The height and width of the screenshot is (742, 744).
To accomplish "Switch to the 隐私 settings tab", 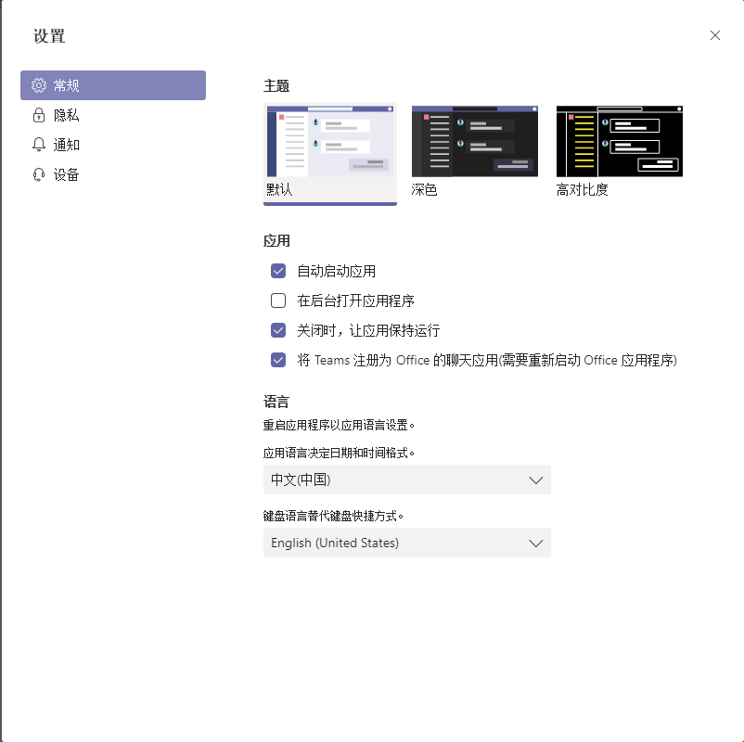I will tap(113, 115).
